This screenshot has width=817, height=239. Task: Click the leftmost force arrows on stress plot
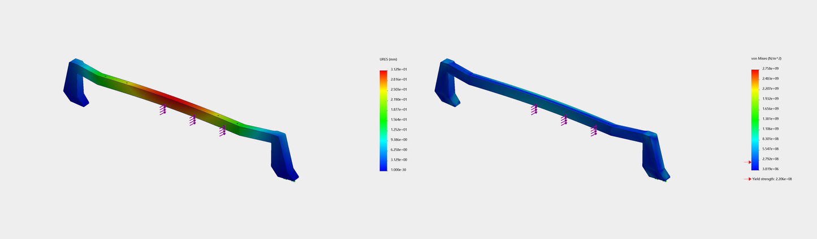tap(534, 109)
